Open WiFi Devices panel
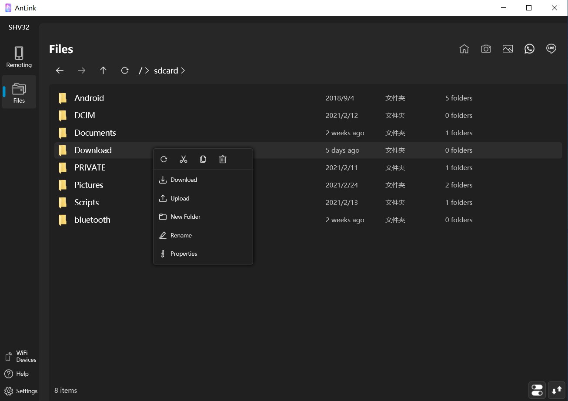 tap(20, 356)
